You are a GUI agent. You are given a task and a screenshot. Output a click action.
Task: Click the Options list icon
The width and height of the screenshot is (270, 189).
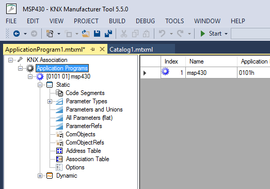pos(59,167)
